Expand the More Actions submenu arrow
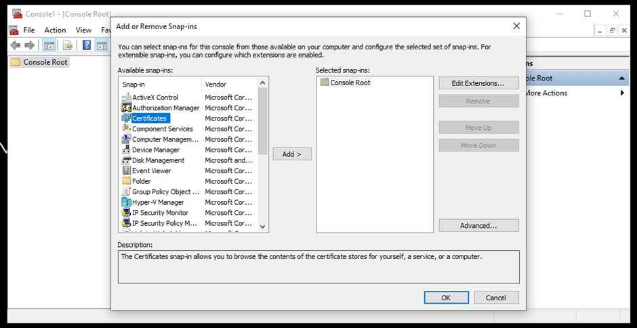 pos(622,93)
